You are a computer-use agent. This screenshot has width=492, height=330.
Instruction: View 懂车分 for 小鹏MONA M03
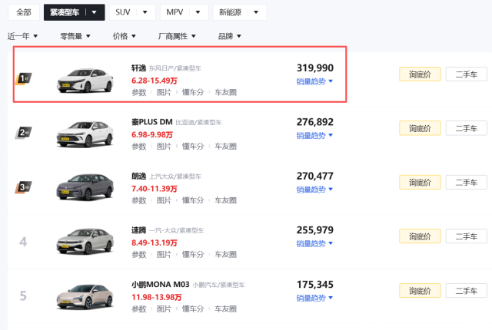tap(193, 309)
